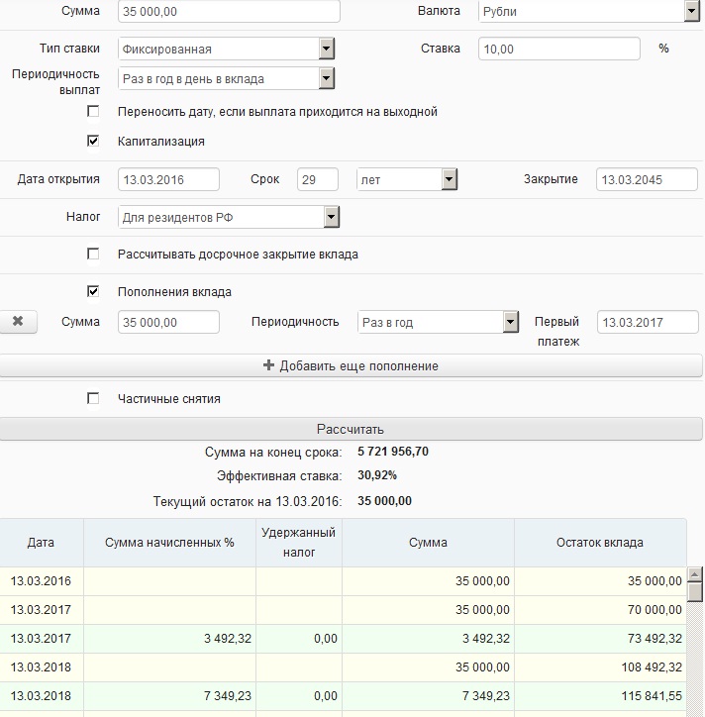Click the Срок term field with 29
The image size is (705, 717).
[x=318, y=179]
